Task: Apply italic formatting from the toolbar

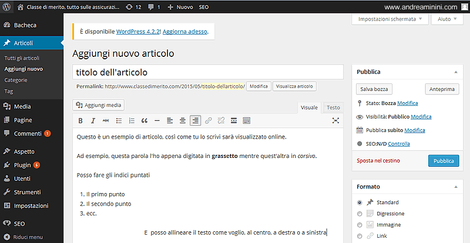Action: [x=93, y=120]
